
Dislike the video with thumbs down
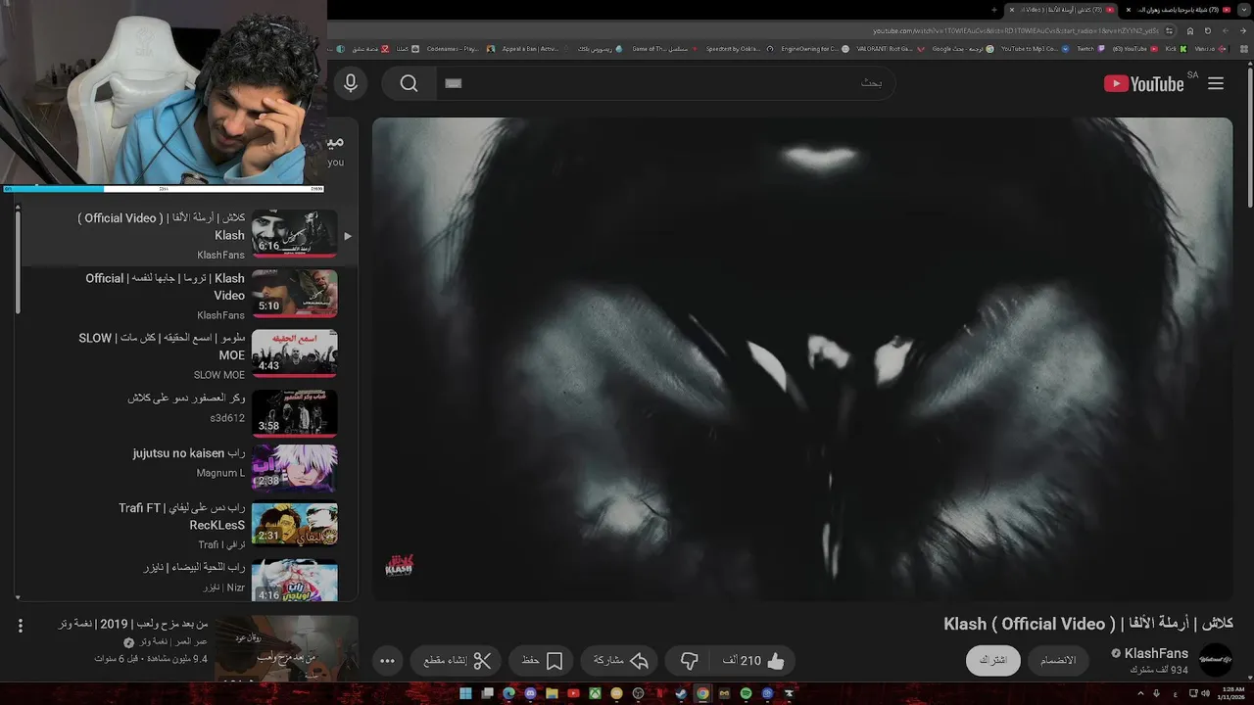tap(690, 661)
